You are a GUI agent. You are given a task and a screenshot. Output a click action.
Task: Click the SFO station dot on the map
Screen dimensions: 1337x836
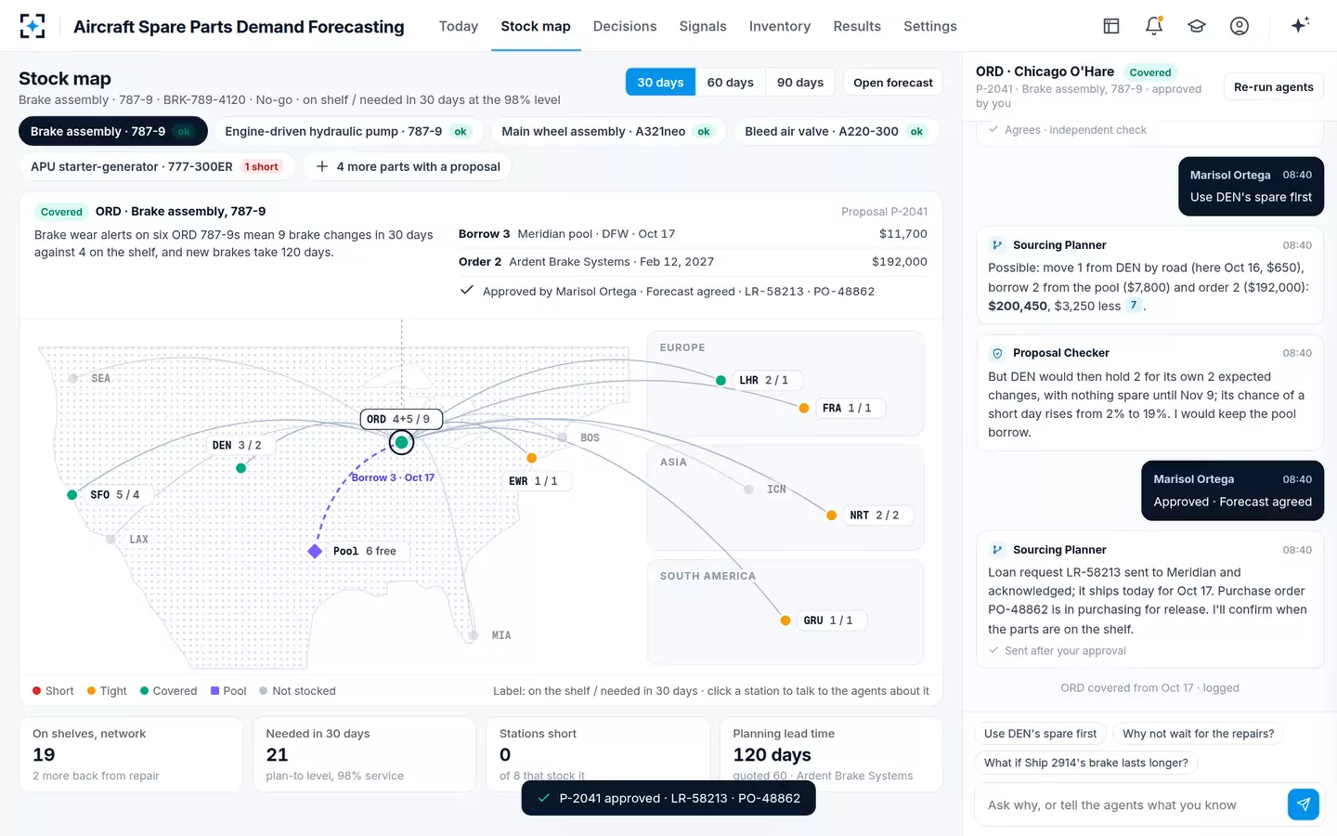[x=72, y=495]
